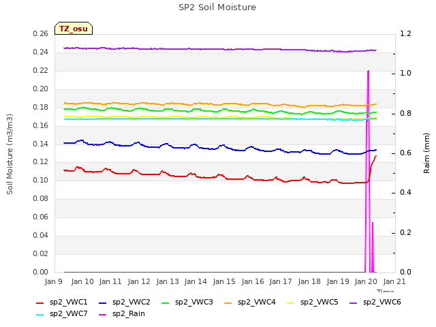Click the blue sp2_VWC2 legend color marker
Screen dimensions: 436x327
click(103, 303)
